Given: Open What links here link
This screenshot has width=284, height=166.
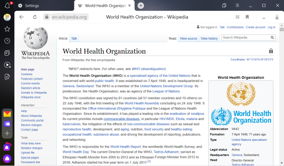Looking at the screenshot, I should coord(30,144).
